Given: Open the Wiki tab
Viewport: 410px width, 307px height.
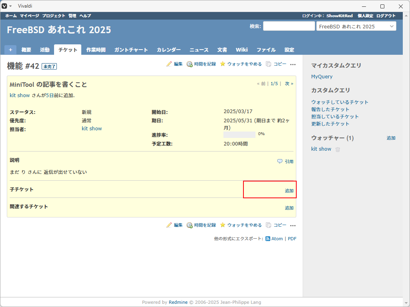Looking at the screenshot, I should point(241,50).
